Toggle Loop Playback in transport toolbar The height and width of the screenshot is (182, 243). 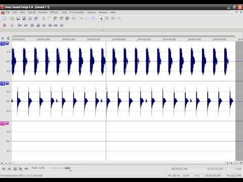point(12,25)
